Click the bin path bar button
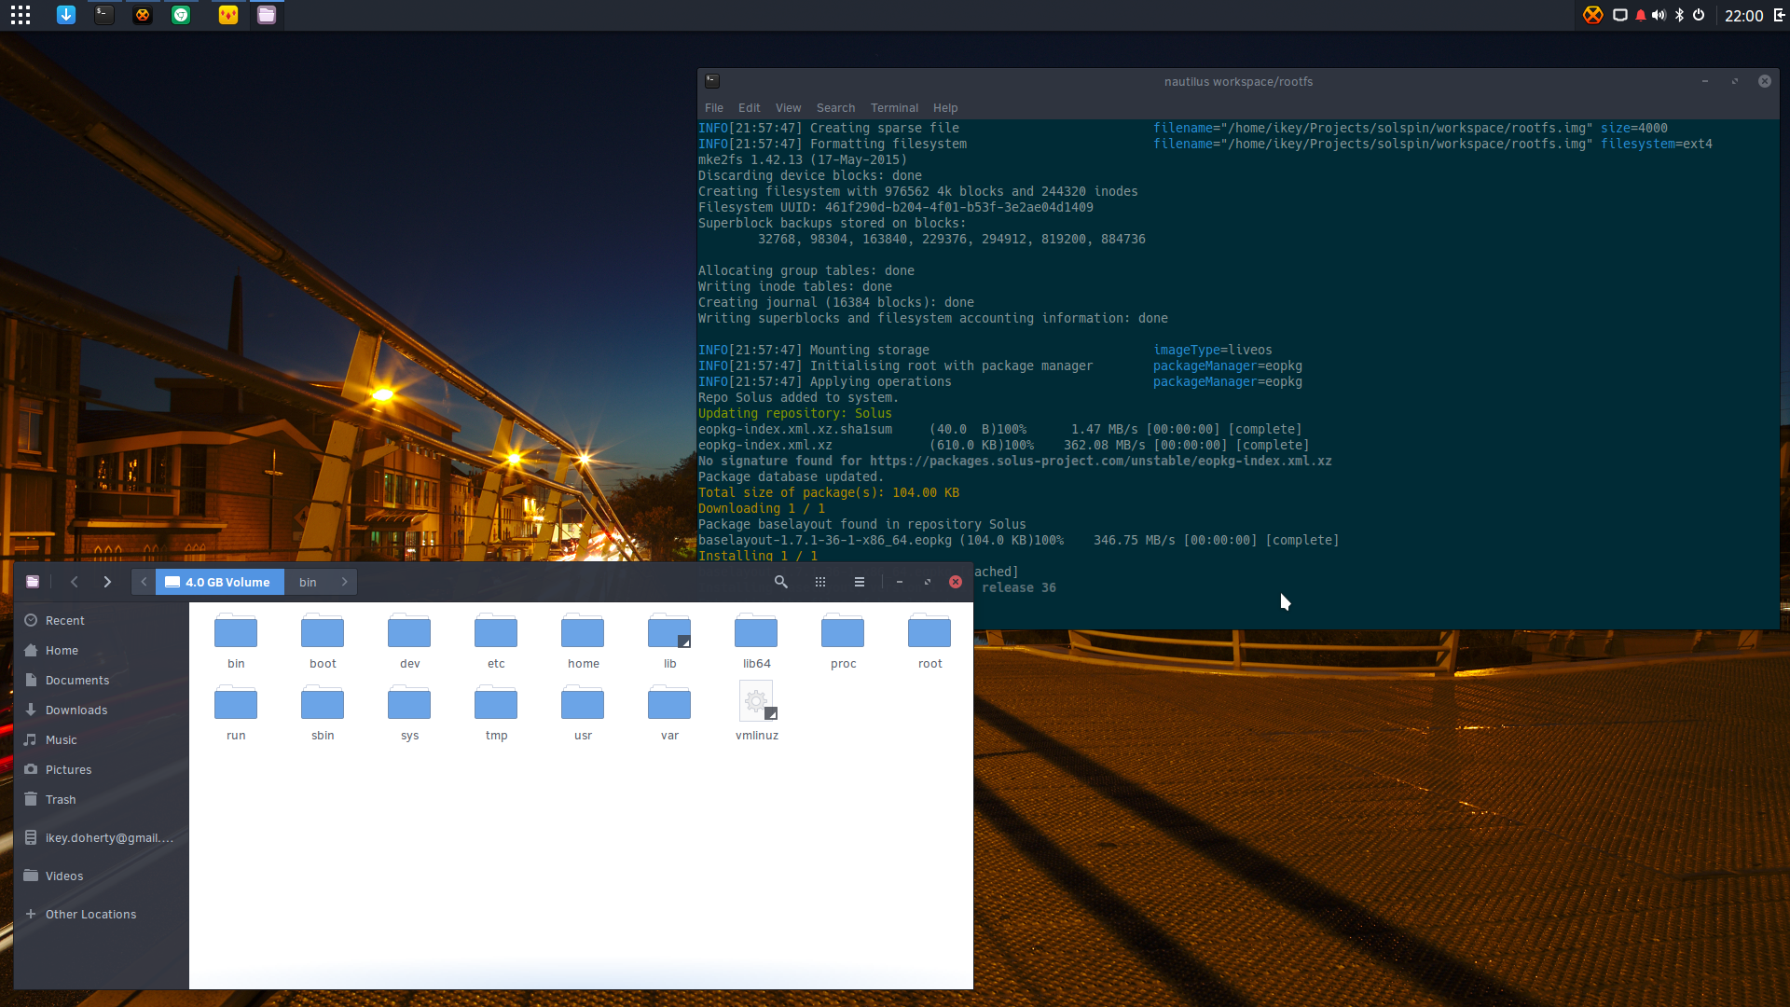This screenshot has width=1790, height=1007. coord(308,582)
